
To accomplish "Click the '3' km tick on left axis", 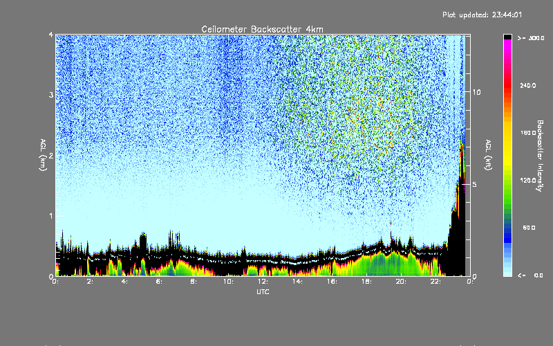I will coord(51,95).
